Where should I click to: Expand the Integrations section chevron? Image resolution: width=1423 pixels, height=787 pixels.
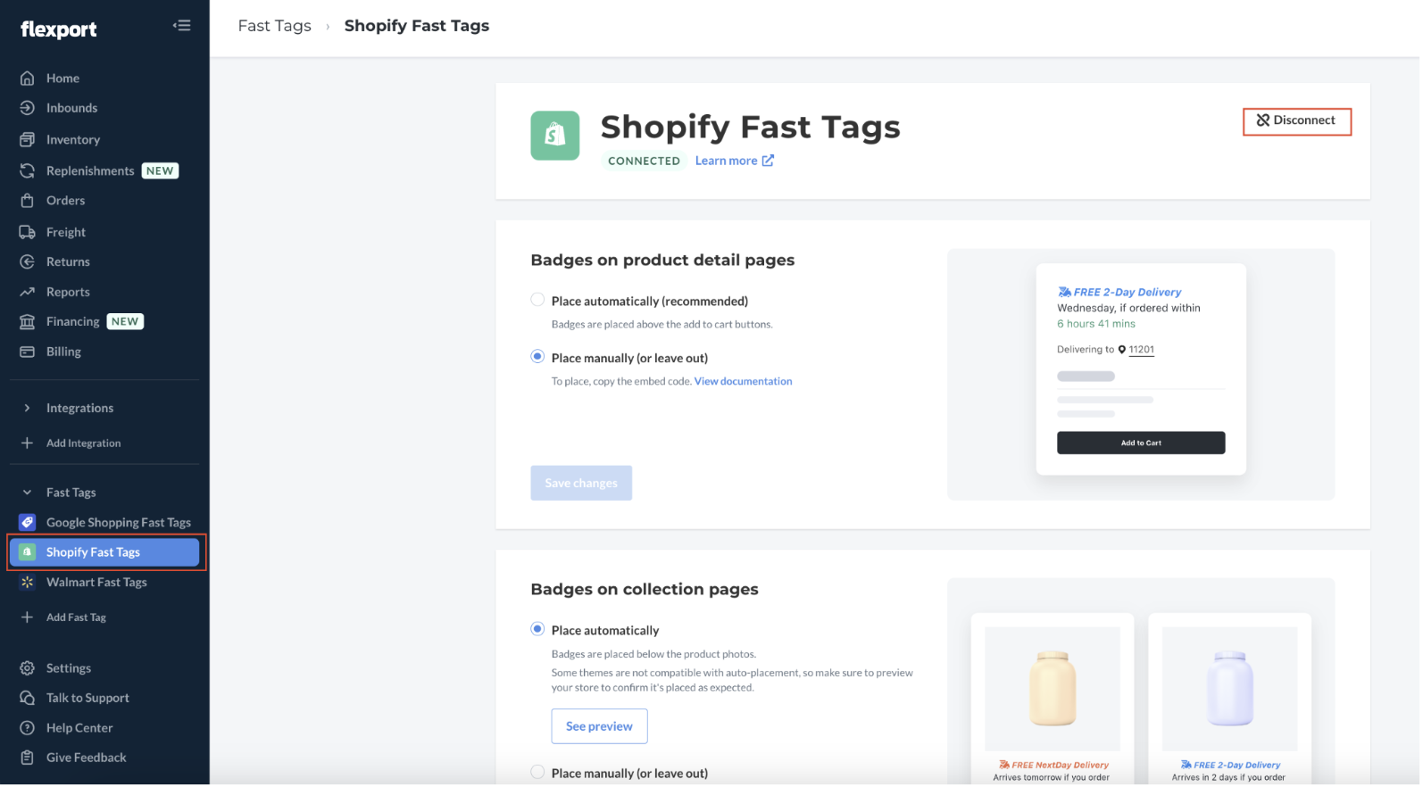(27, 409)
